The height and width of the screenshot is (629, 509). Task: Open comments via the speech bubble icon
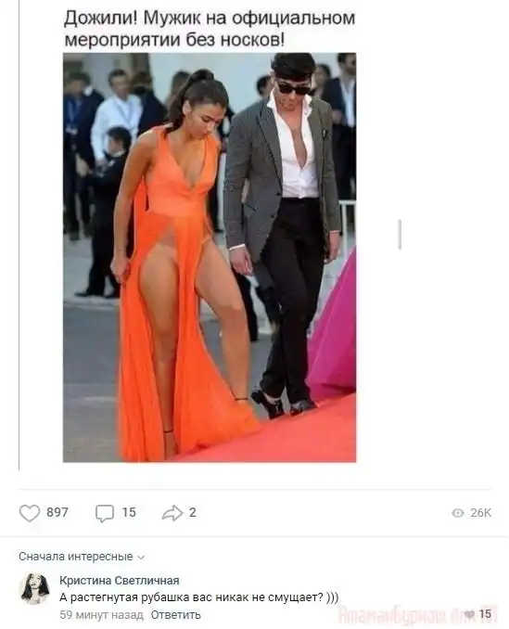[x=105, y=513]
